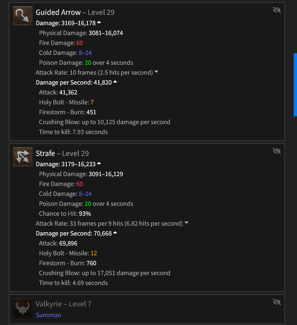Collapse Strafe damage breakdown
297x325 pixels.
point(99,163)
